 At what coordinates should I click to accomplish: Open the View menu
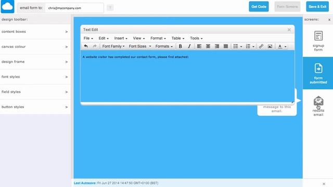139,38
